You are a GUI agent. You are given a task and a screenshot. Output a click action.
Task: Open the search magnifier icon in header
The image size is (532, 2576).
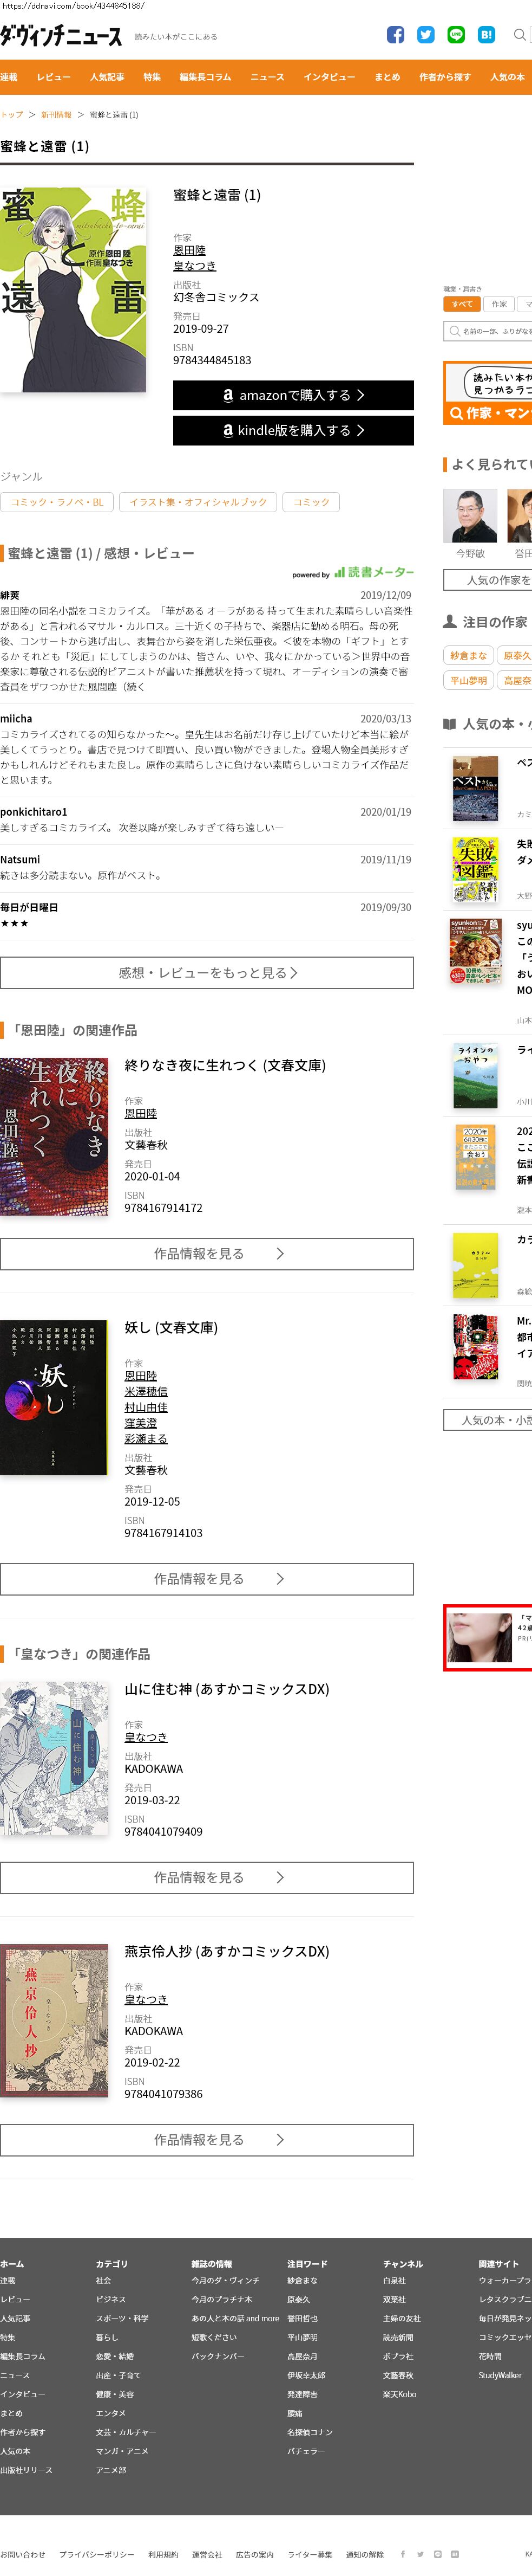coord(519,35)
